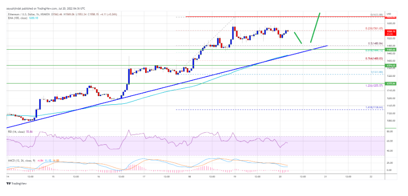Select date 16 on the time axis

(x=98, y=177)
